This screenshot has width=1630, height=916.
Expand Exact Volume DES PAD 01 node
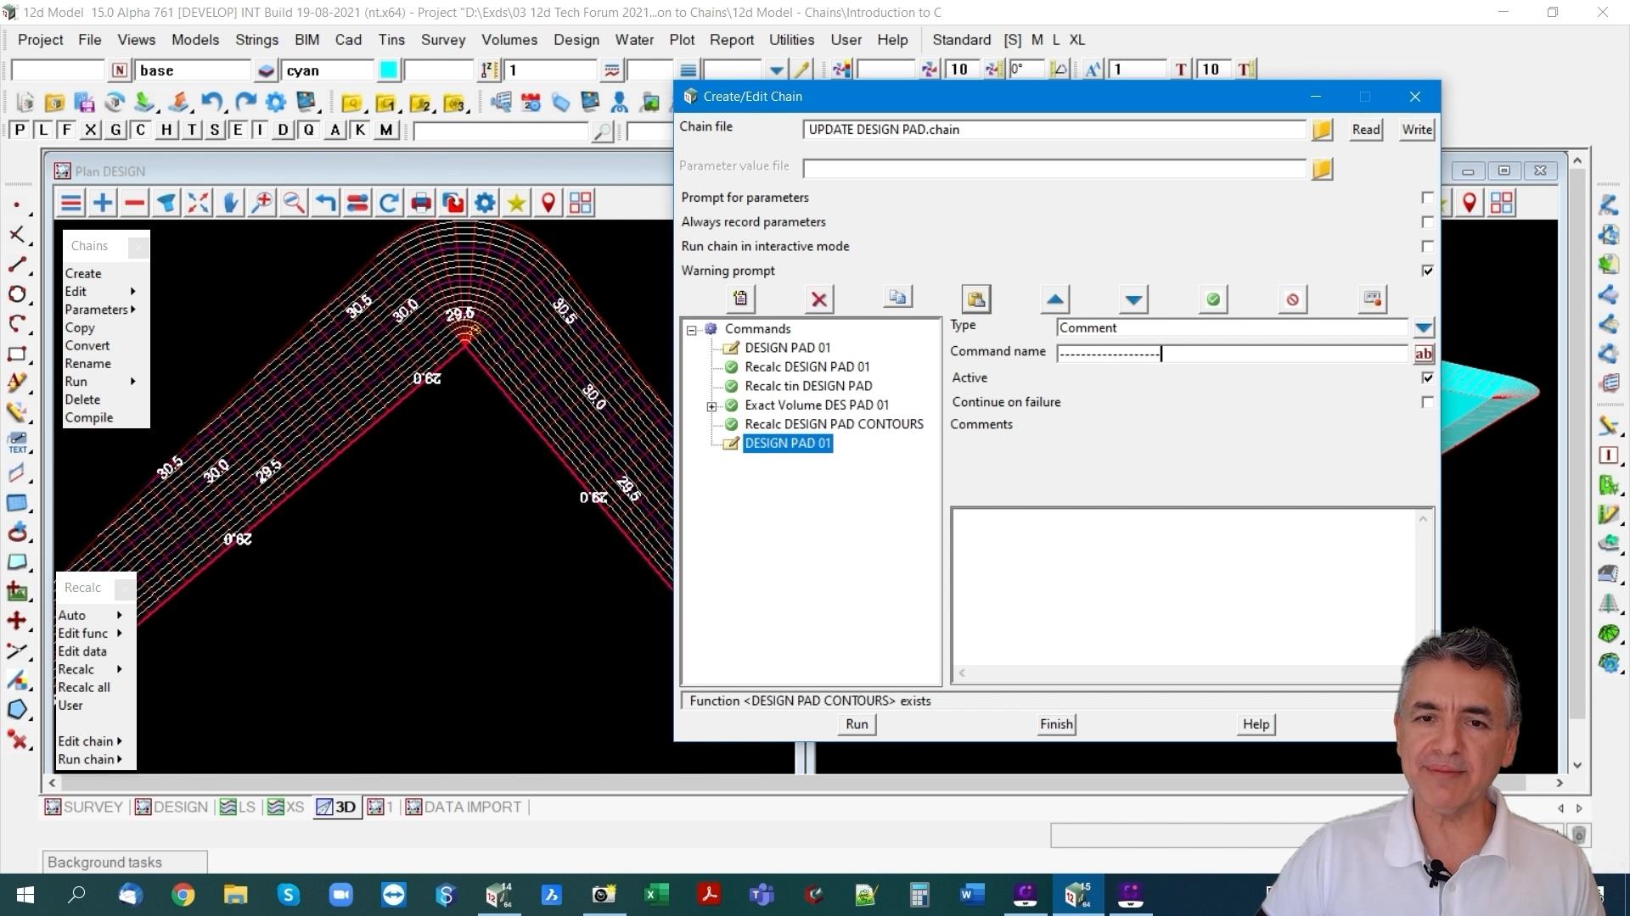[x=711, y=406]
